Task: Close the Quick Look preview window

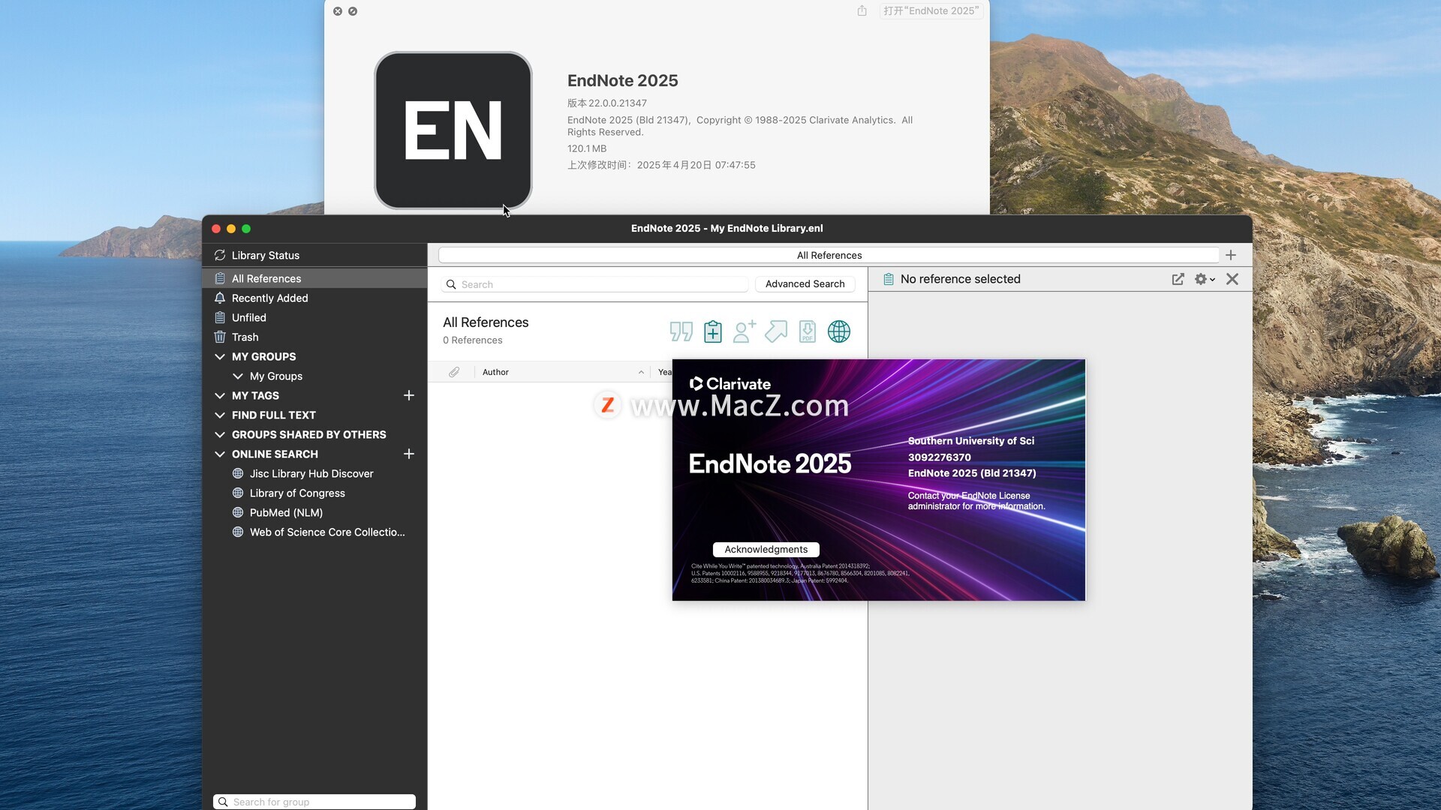Action: [x=338, y=11]
